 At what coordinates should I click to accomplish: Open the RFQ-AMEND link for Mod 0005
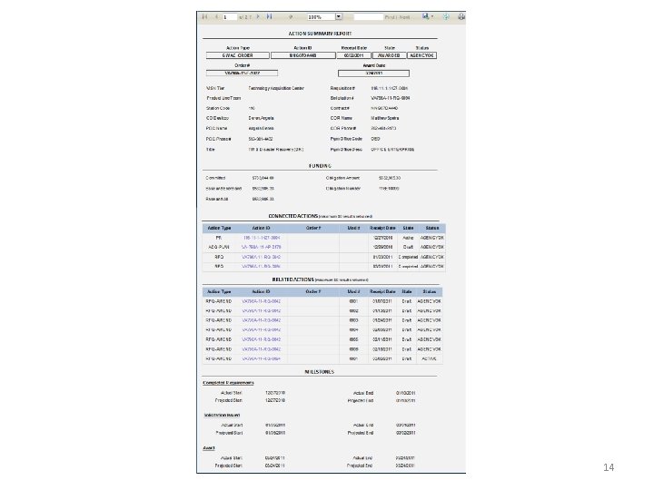pos(262,339)
